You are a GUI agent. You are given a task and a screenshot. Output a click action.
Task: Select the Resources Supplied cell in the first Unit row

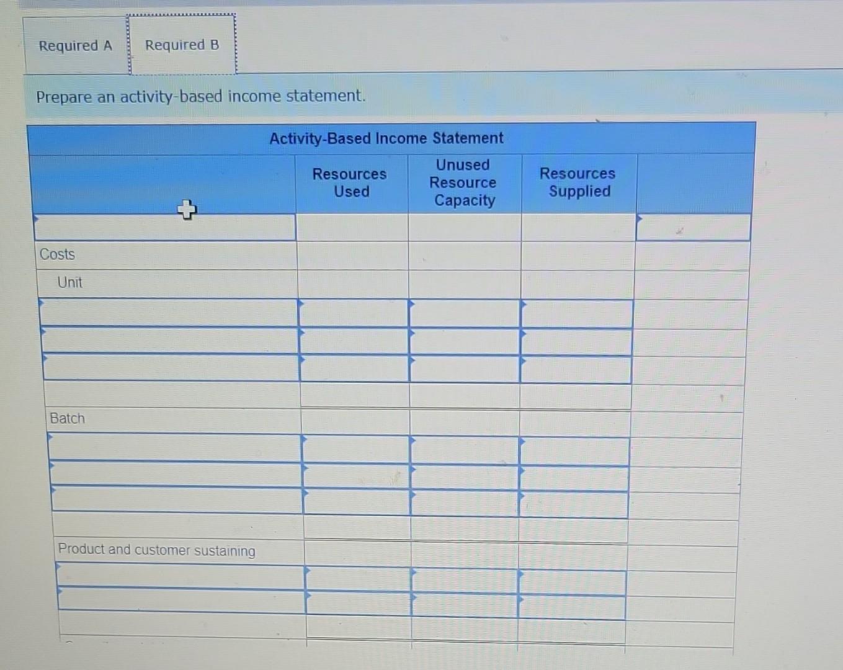tap(576, 313)
